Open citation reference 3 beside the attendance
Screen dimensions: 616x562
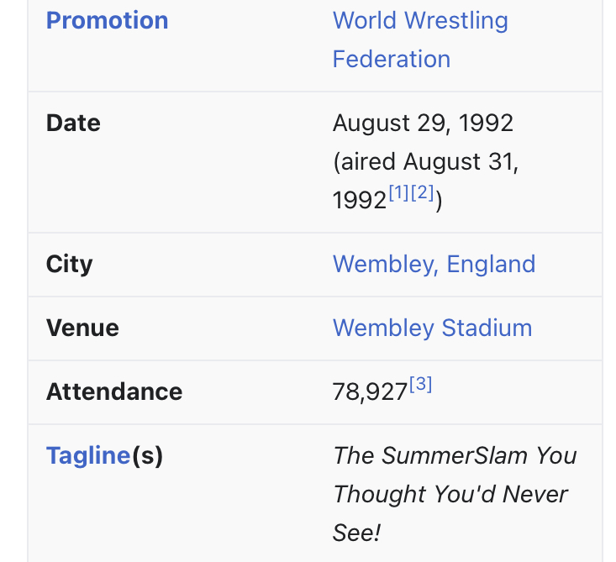pyautogui.click(x=420, y=384)
